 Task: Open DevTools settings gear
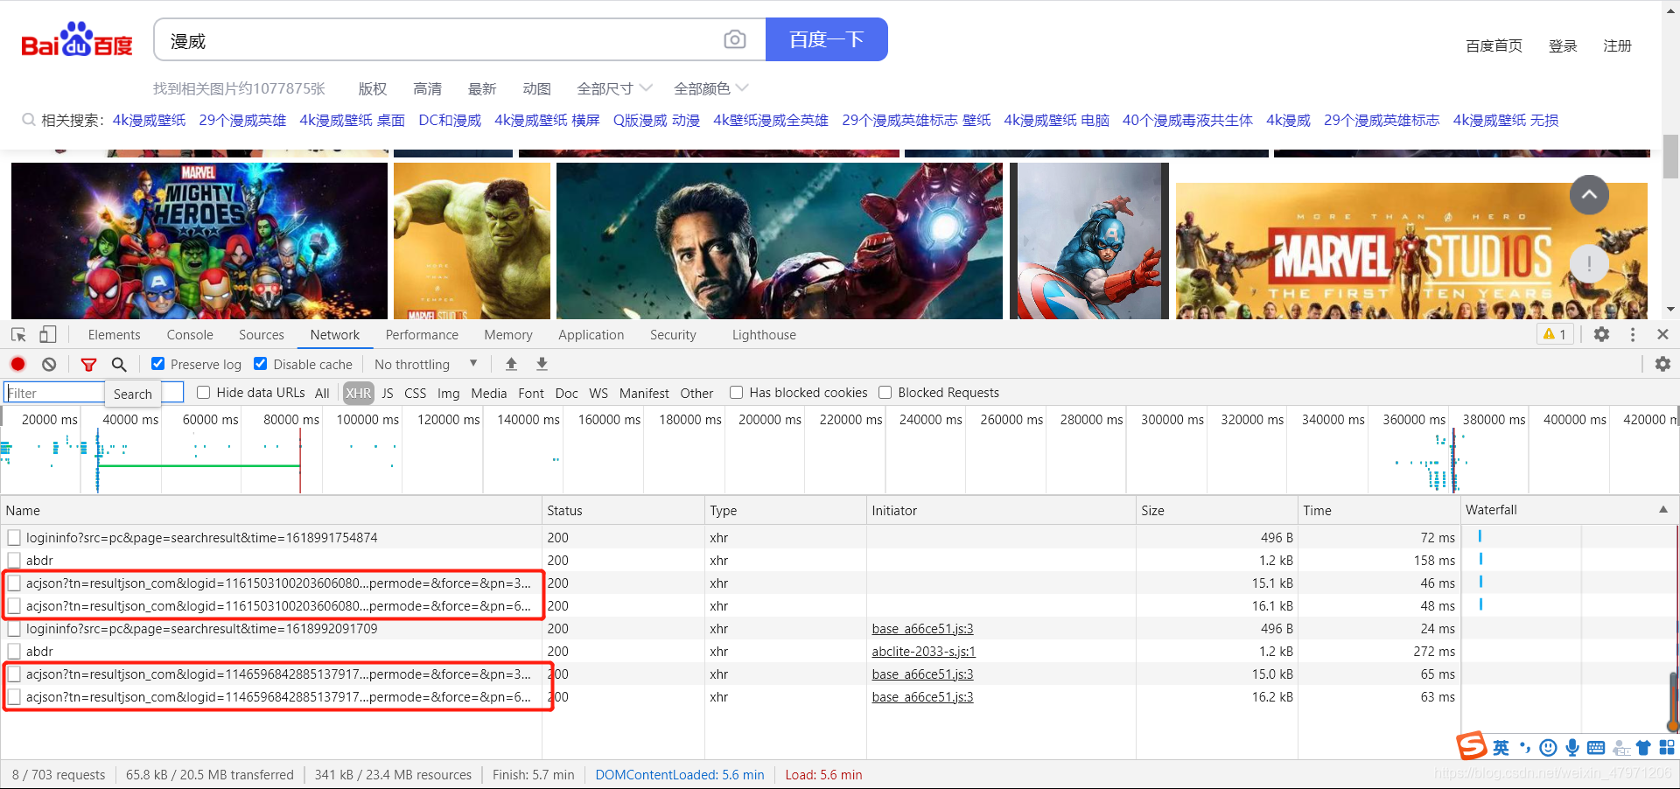[1601, 334]
